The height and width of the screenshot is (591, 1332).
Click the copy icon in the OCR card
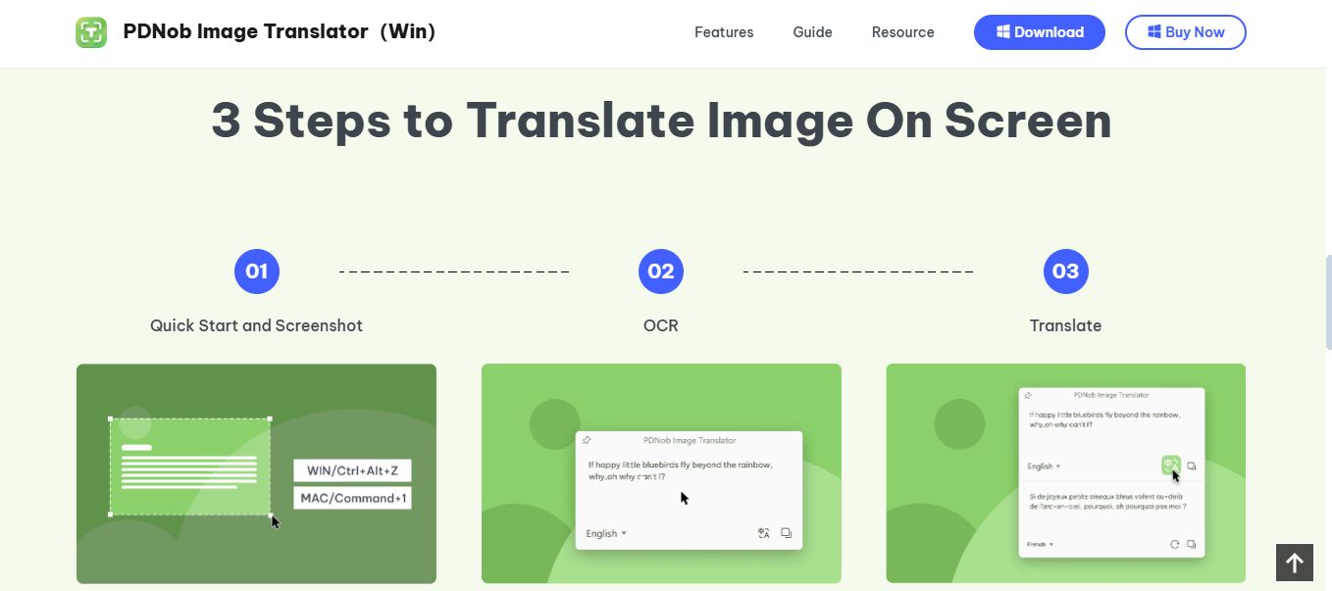pyautogui.click(x=786, y=533)
